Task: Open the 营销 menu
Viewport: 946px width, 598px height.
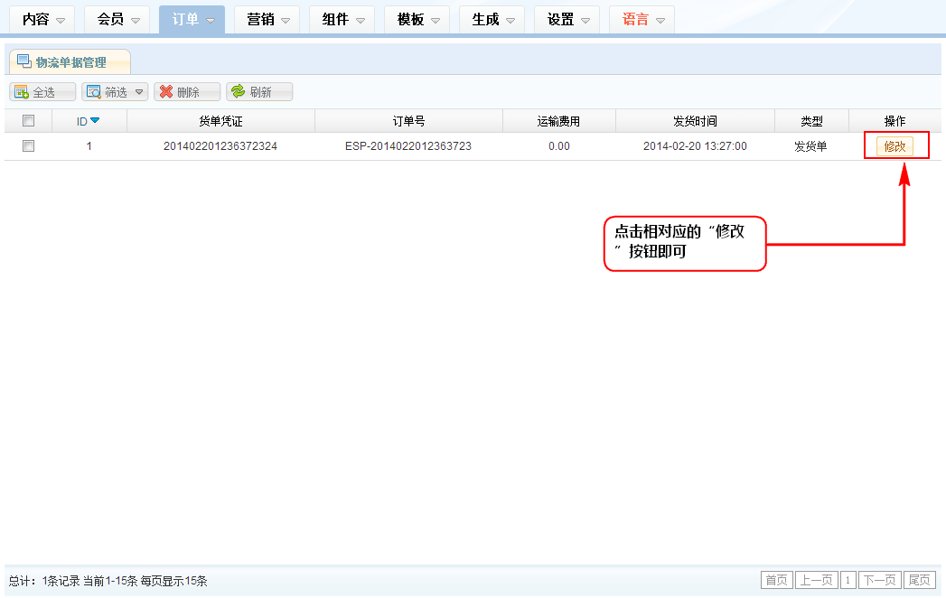Action: pyautogui.click(x=267, y=20)
